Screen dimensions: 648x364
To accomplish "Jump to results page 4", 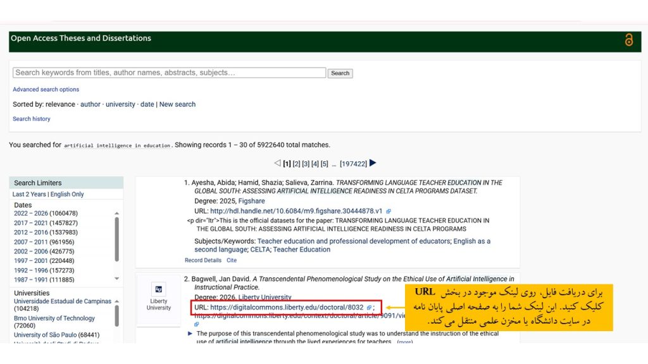I will [315, 164].
